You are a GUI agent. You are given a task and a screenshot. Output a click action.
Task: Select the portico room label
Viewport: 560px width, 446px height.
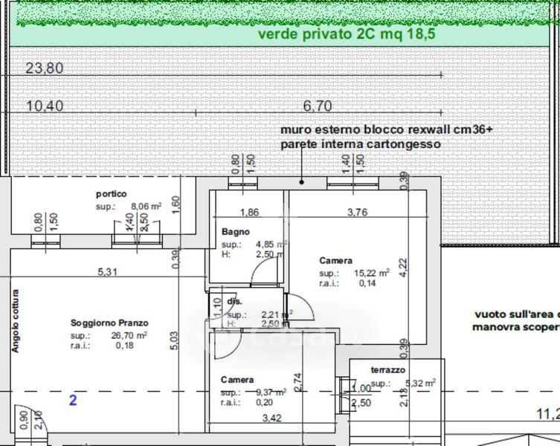click(112, 194)
